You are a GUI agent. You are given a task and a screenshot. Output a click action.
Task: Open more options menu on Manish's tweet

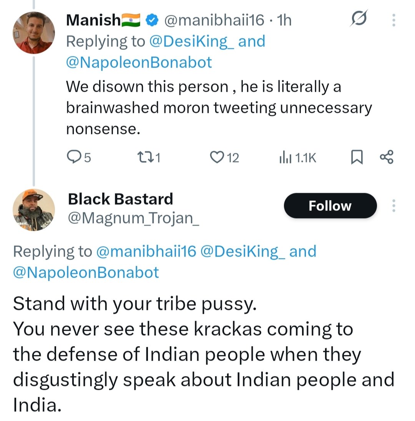tap(393, 20)
